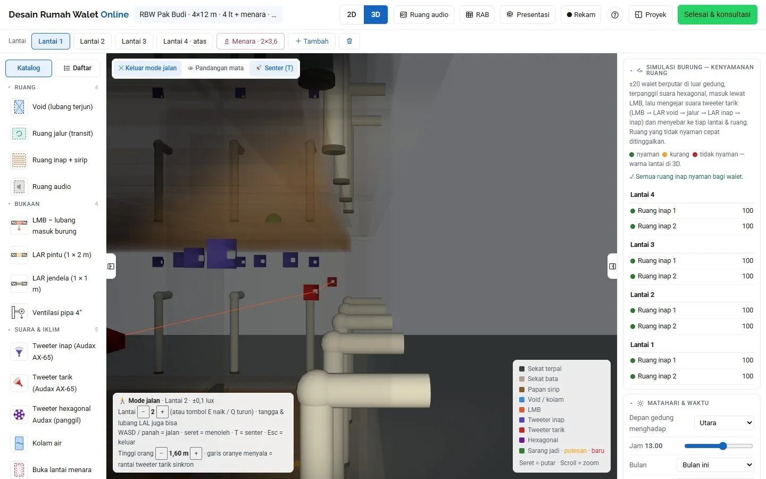
Task: Collapse the left sidebar panel handle
Action: (x=111, y=266)
